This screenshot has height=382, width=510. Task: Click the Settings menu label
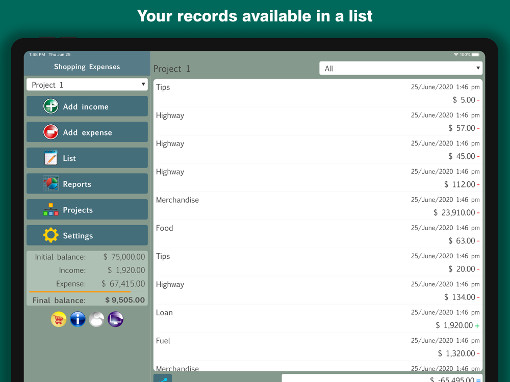point(78,236)
